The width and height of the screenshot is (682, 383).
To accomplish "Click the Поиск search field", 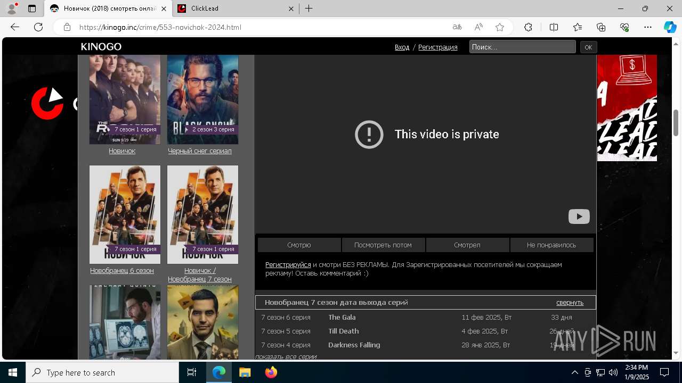I will click(522, 47).
